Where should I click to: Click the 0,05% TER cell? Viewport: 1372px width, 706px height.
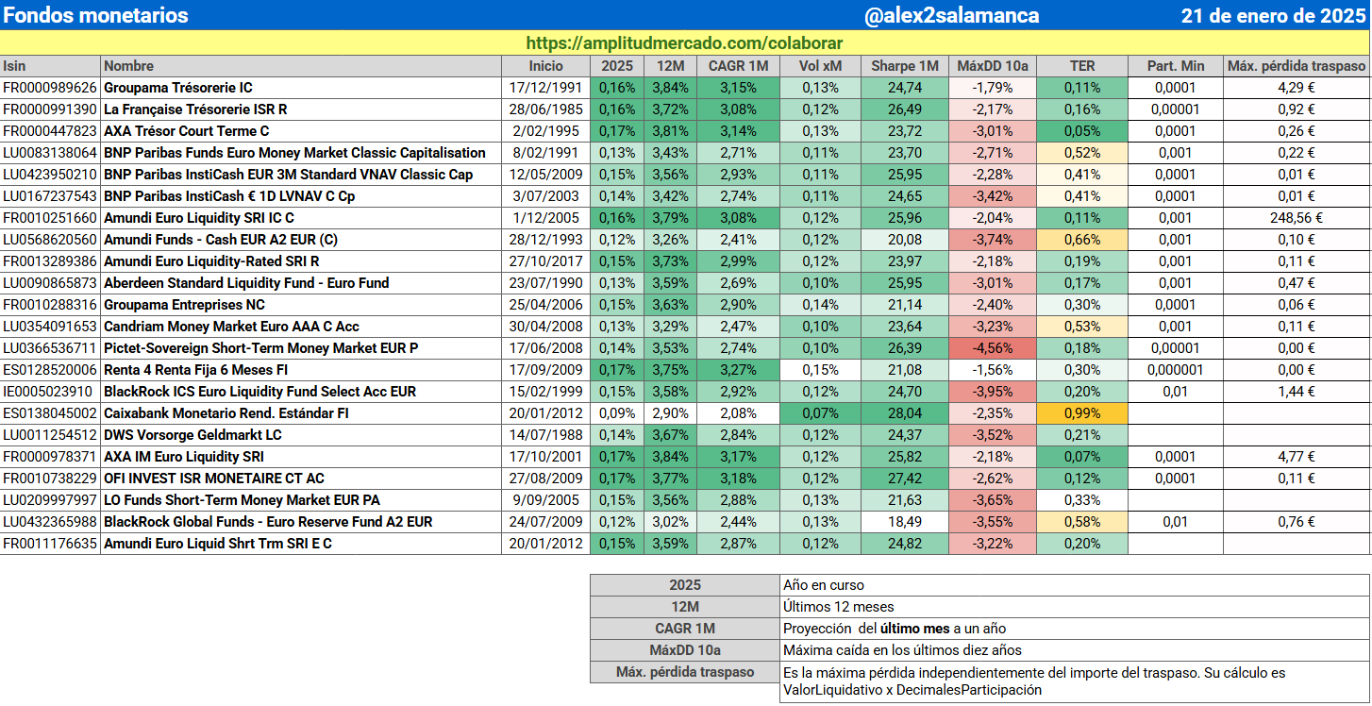click(x=1082, y=131)
